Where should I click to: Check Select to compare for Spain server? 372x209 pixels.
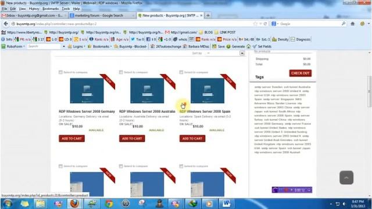pyautogui.click(x=181, y=72)
